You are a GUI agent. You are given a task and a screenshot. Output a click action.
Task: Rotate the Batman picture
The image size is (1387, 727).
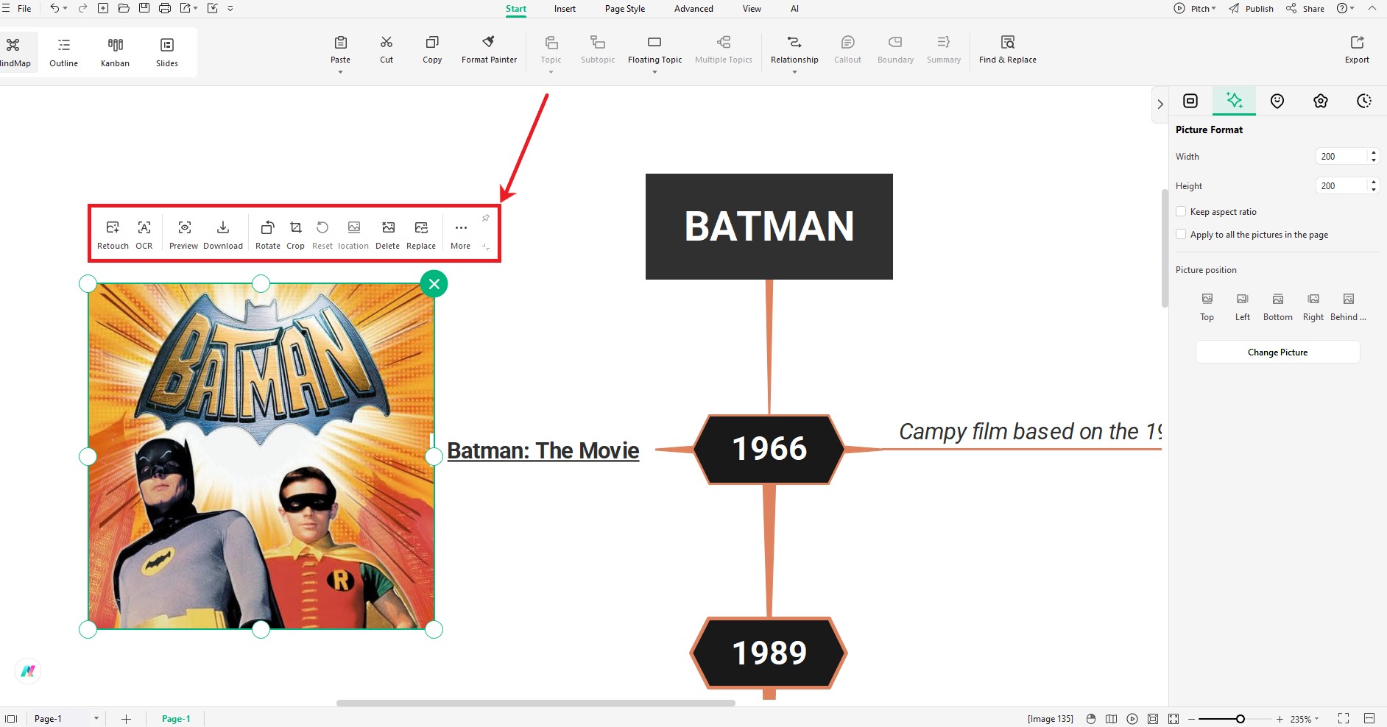(x=268, y=235)
